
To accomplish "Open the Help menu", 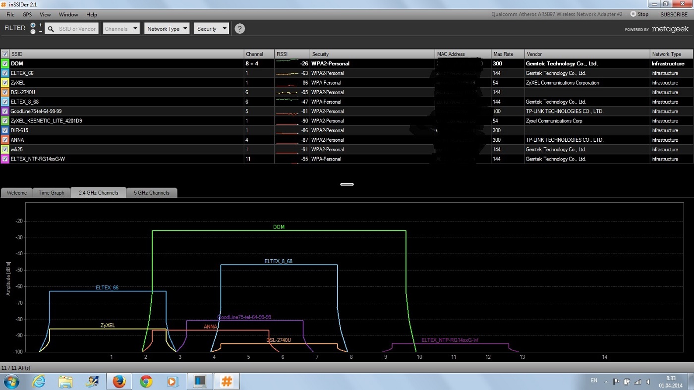I will tap(92, 15).
